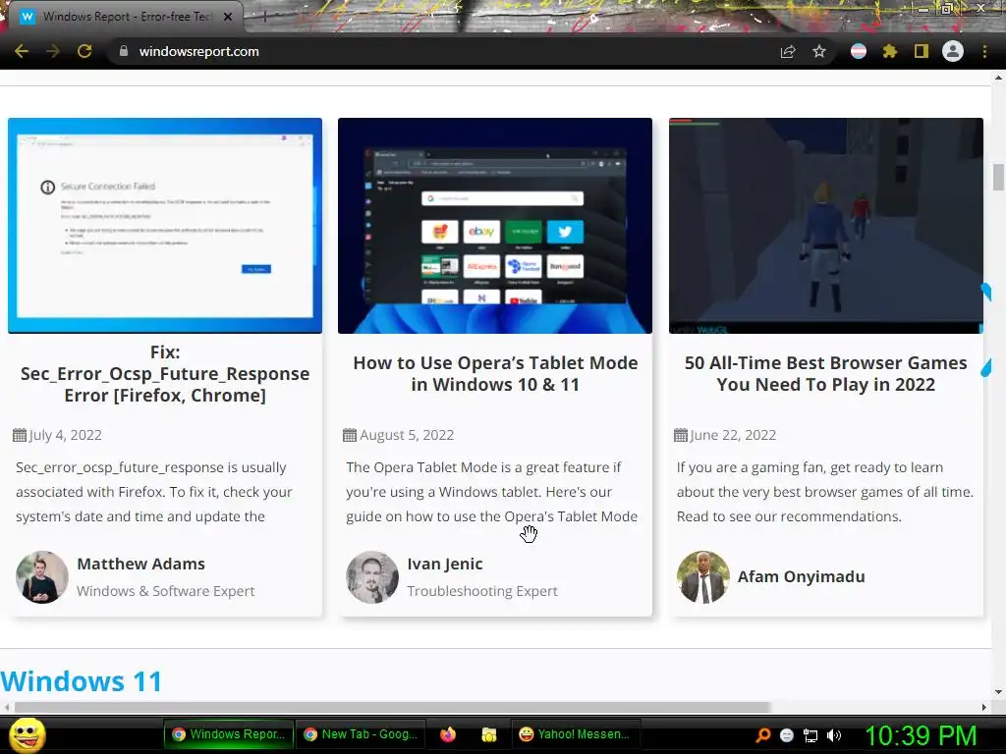Open 'How to Use Opera's Tablet Mode' headline
Screen dimensions: 1006x754
click(495, 374)
